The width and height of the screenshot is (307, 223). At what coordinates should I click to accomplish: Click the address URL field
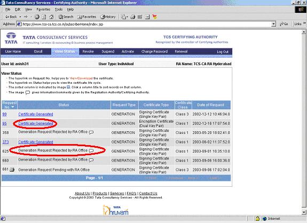[x=144, y=24]
